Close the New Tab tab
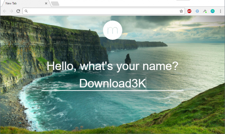This screenshot has width=225, height=134. pos(46,3)
